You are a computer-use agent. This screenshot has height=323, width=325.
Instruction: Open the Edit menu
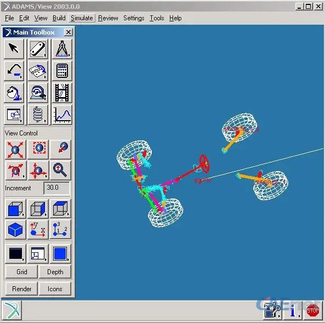pos(24,18)
